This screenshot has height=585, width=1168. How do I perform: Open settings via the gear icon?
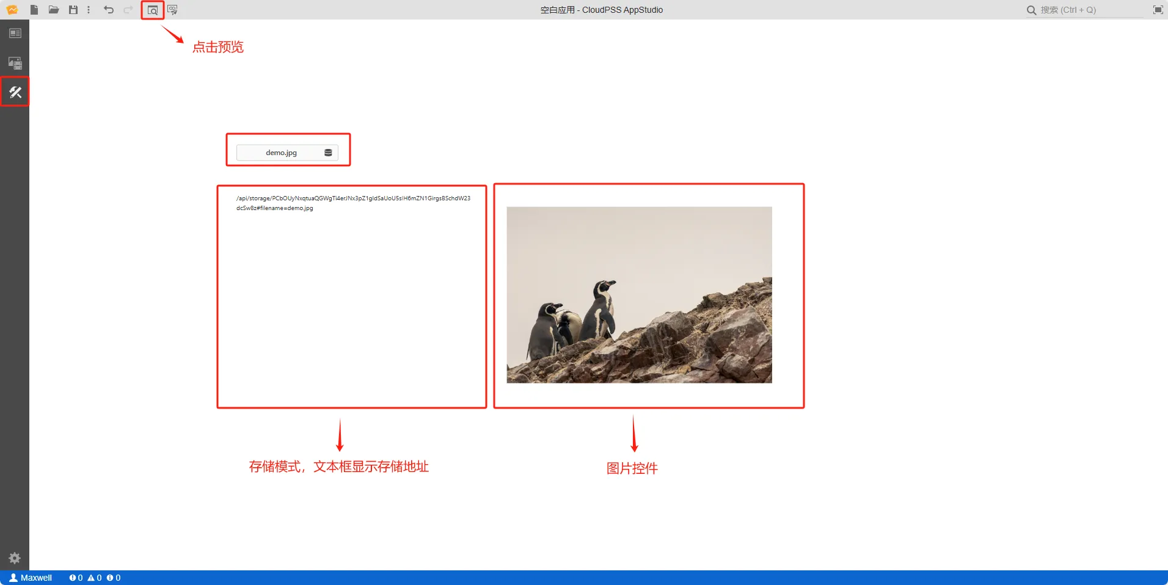coord(15,558)
